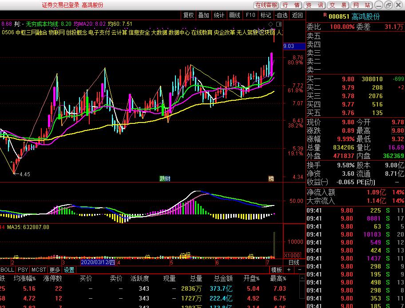Sort the list by 总金额 column
This screenshot has height=308, width=405.
pyautogui.click(x=223, y=279)
